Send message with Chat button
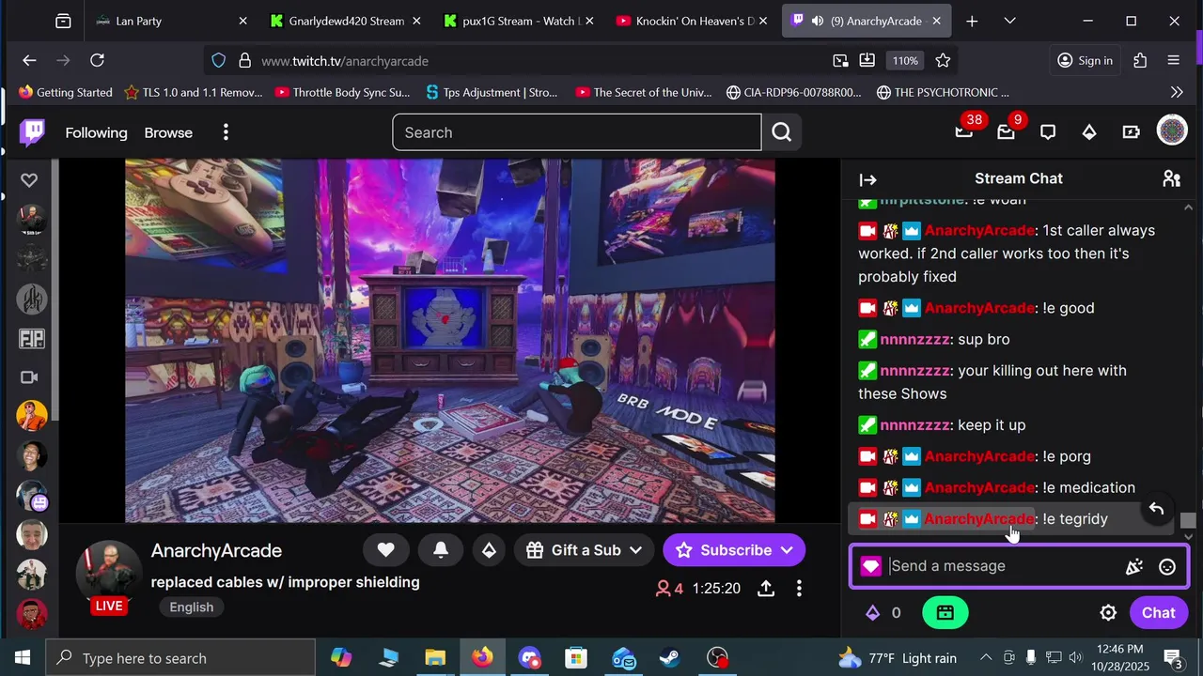The height and width of the screenshot is (676, 1203). coord(1158,613)
